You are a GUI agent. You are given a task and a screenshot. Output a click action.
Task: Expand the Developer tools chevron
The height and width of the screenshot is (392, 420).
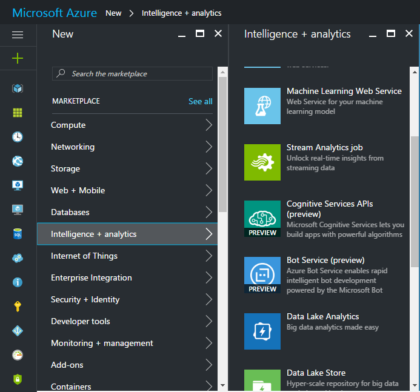(208, 322)
